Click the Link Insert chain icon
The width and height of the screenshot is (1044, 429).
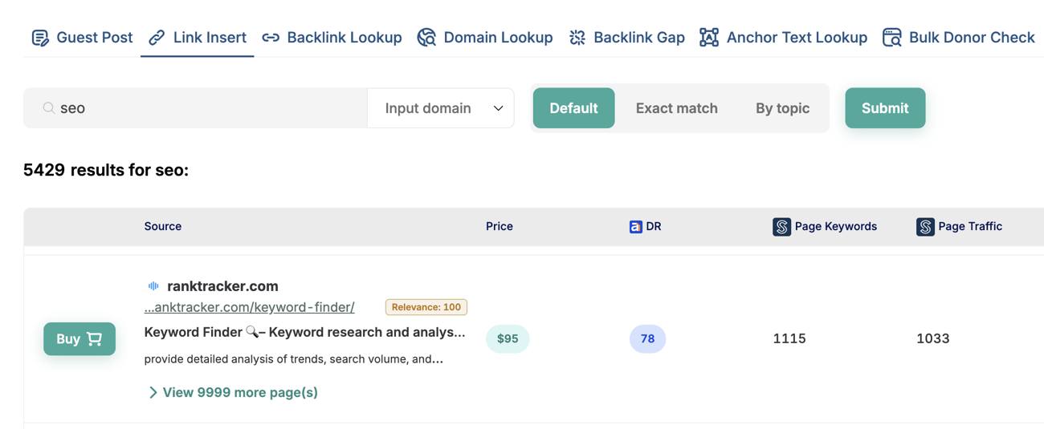[x=157, y=38]
